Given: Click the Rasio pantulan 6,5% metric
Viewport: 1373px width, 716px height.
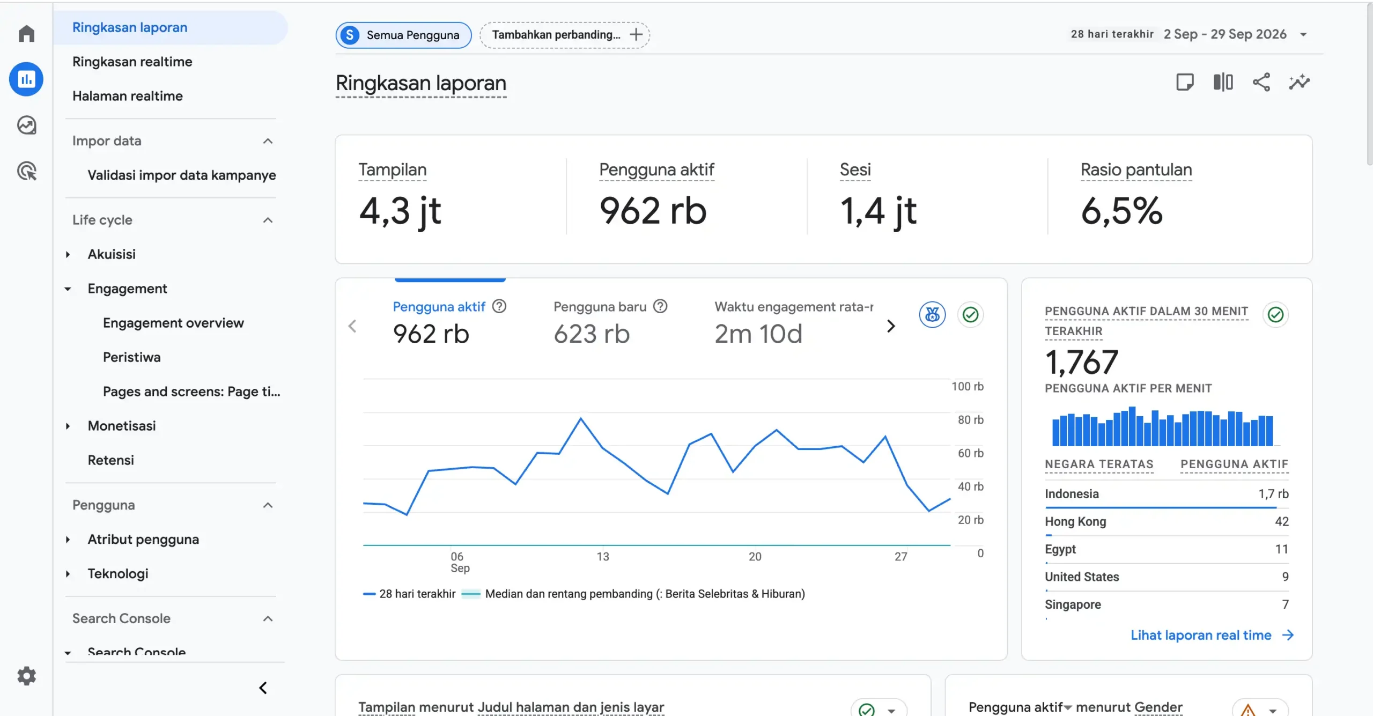Looking at the screenshot, I should (x=1136, y=196).
